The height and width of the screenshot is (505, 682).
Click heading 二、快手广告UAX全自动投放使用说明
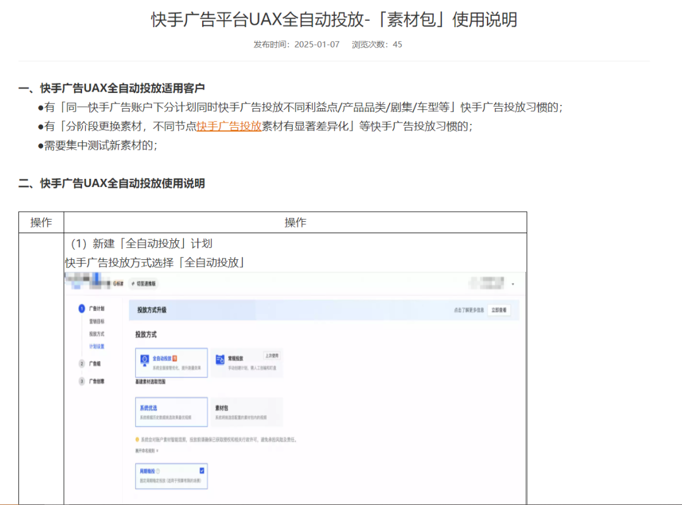pos(111,183)
